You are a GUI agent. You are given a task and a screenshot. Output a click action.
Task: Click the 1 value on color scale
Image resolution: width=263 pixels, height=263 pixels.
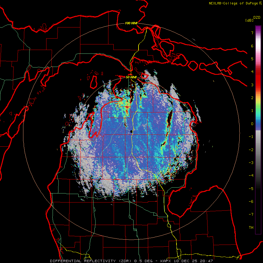click(252, 111)
